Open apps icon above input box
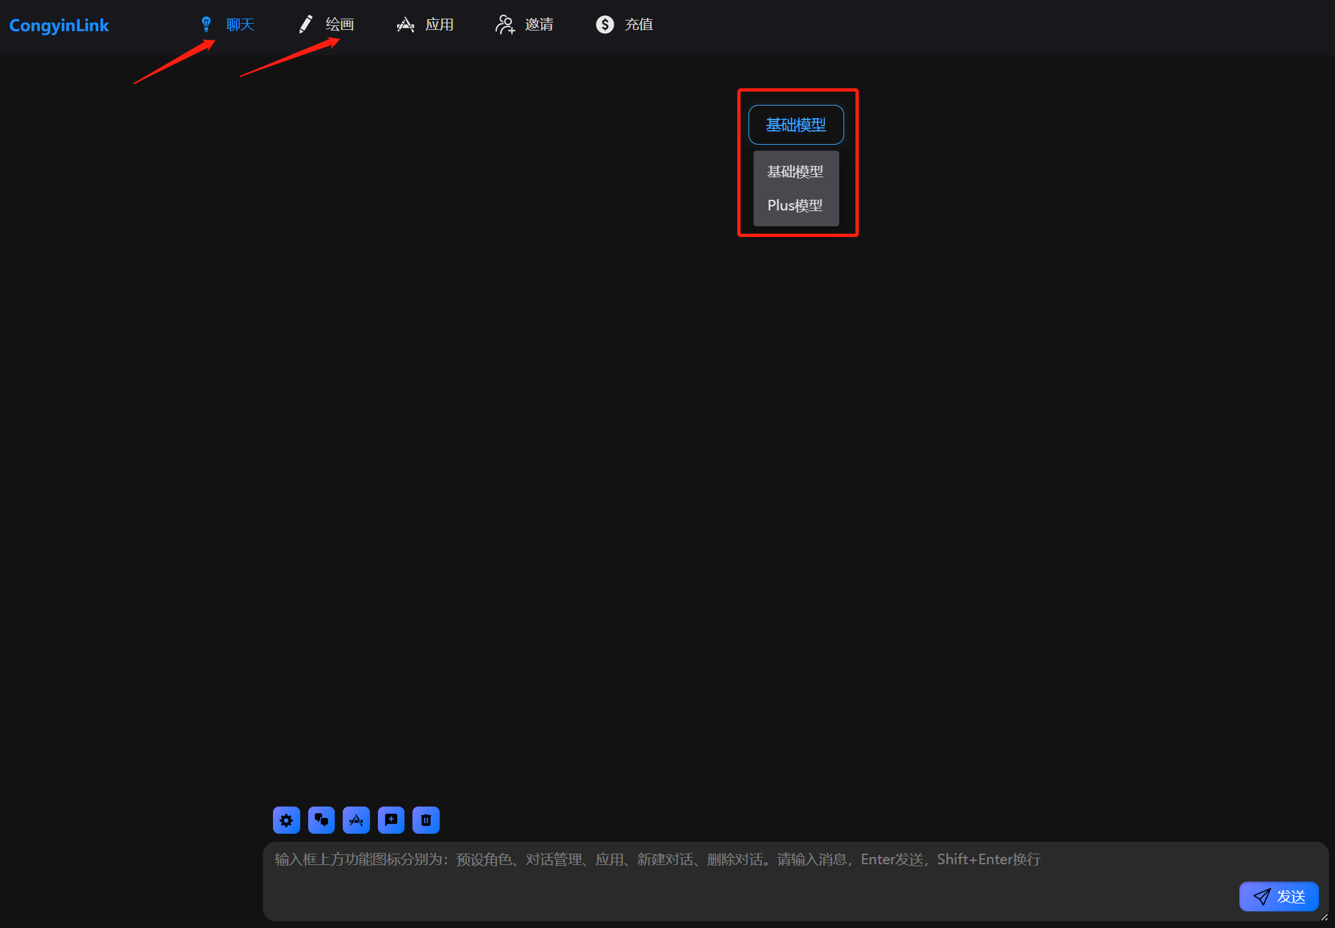Viewport: 1335px width, 928px height. 356,820
